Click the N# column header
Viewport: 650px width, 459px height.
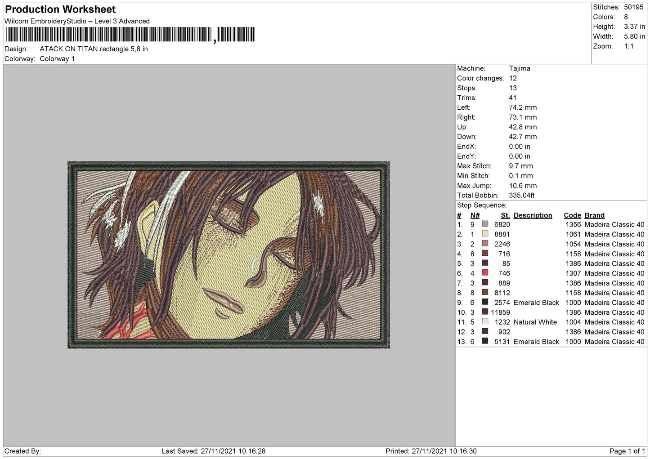click(x=475, y=215)
